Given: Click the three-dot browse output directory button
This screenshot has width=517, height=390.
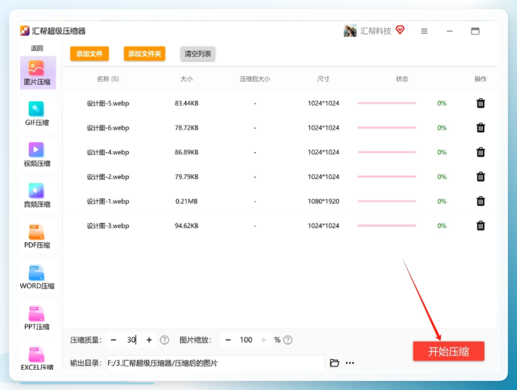Looking at the screenshot, I should click(x=350, y=363).
